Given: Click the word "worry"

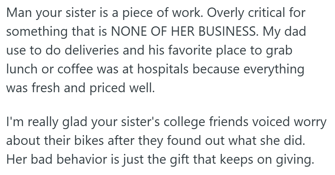Looking at the screenshot, I should 306,123.
